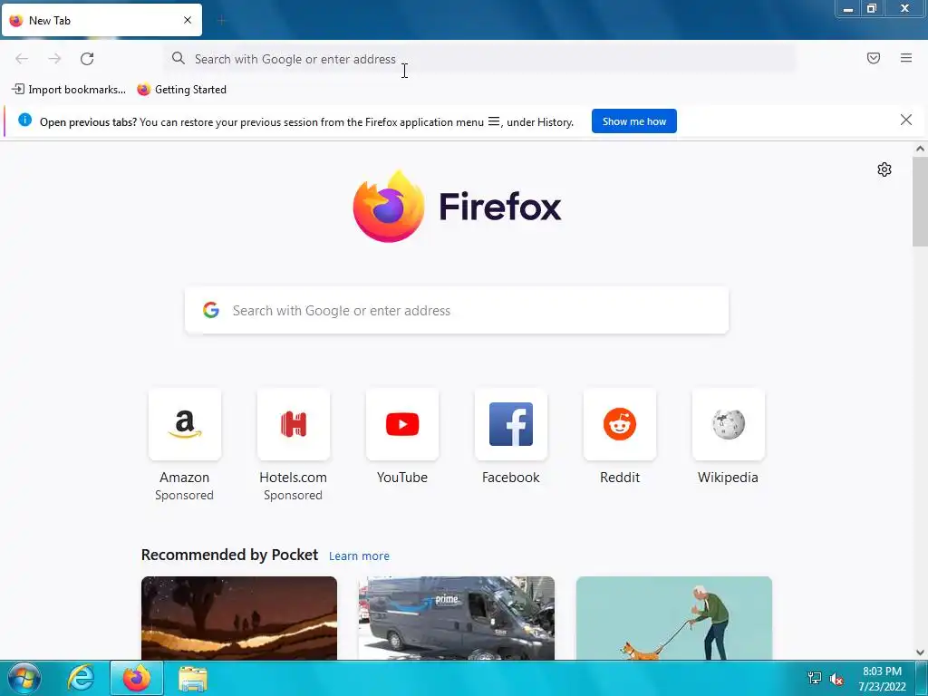Dismiss the Open previous tabs notification
The height and width of the screenshot is (696, 928).
coord(906,121)
